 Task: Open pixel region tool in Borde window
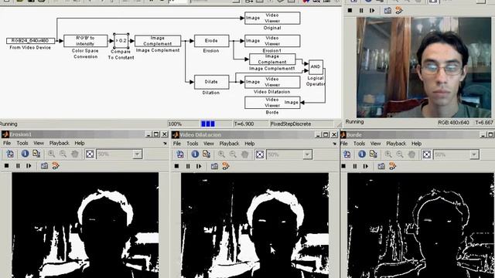click(374, 154)
